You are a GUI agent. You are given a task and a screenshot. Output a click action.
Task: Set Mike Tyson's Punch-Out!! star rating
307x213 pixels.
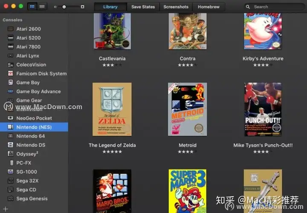(263, 152)
